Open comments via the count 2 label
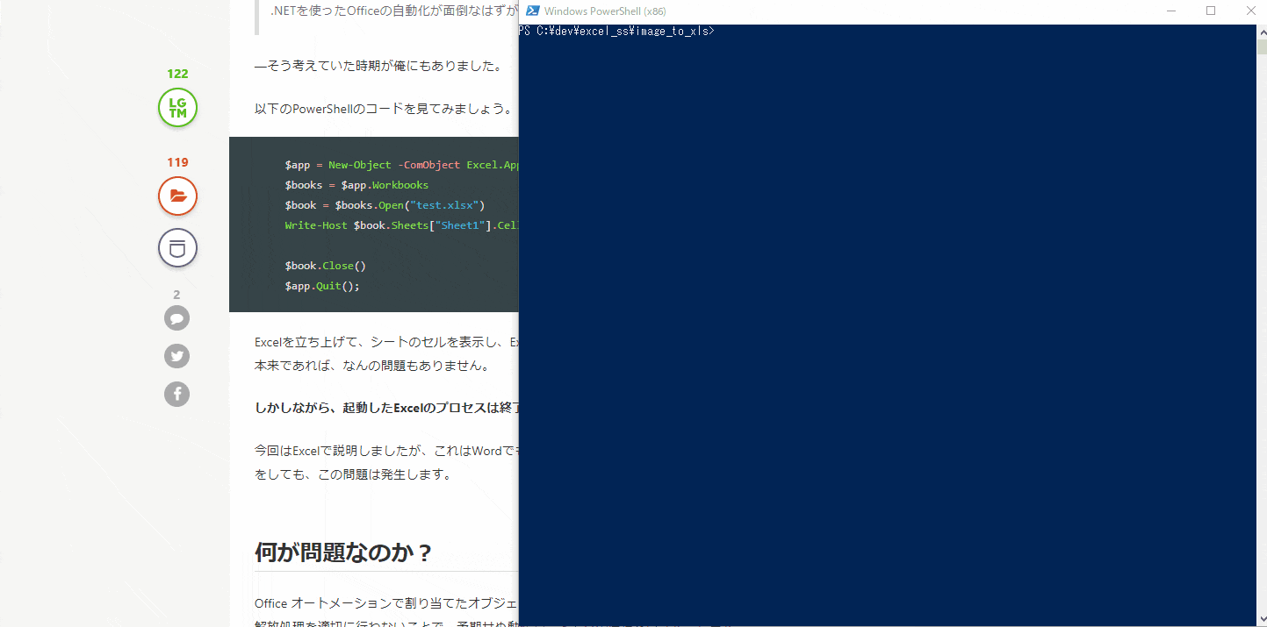Viewport: 1267px width, 627px height. pyautogui.click(x=176, y=295)
